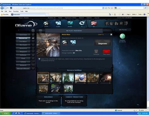Open the Recruit Officers menu entry
This screenshot has width=149, height=116.
click(23, 69)
